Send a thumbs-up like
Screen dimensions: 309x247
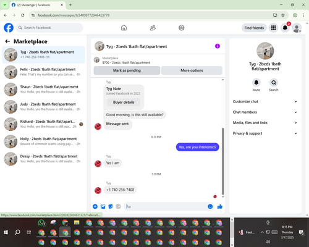pos(220,206)
